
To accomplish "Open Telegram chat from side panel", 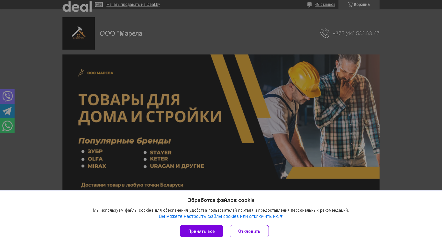I will point(7,111).
